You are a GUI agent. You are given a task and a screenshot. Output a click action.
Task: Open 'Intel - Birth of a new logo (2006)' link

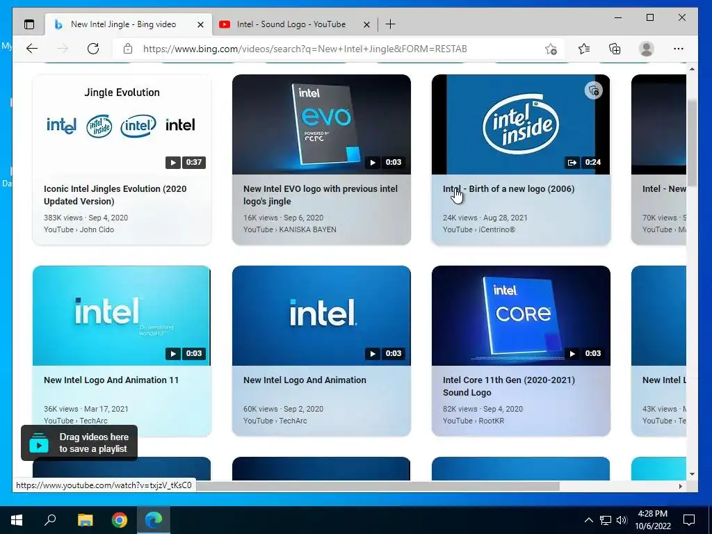click(x=508, y=189)
